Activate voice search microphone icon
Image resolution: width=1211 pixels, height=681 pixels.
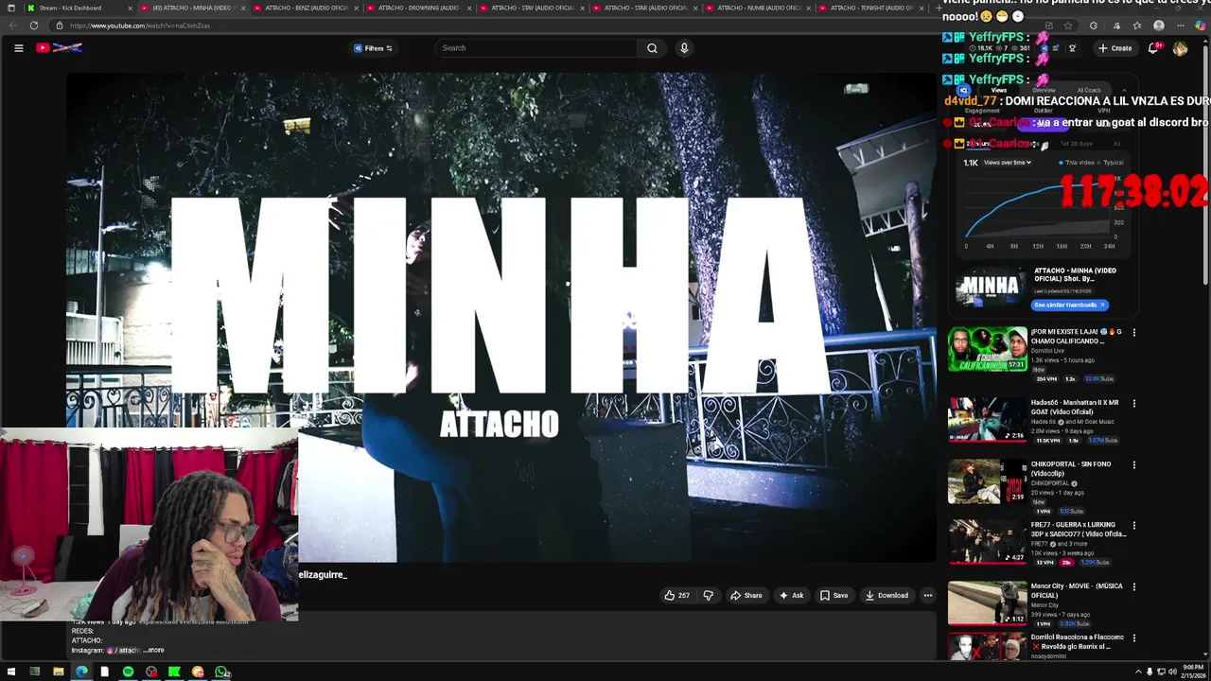(x=684, y=48)
